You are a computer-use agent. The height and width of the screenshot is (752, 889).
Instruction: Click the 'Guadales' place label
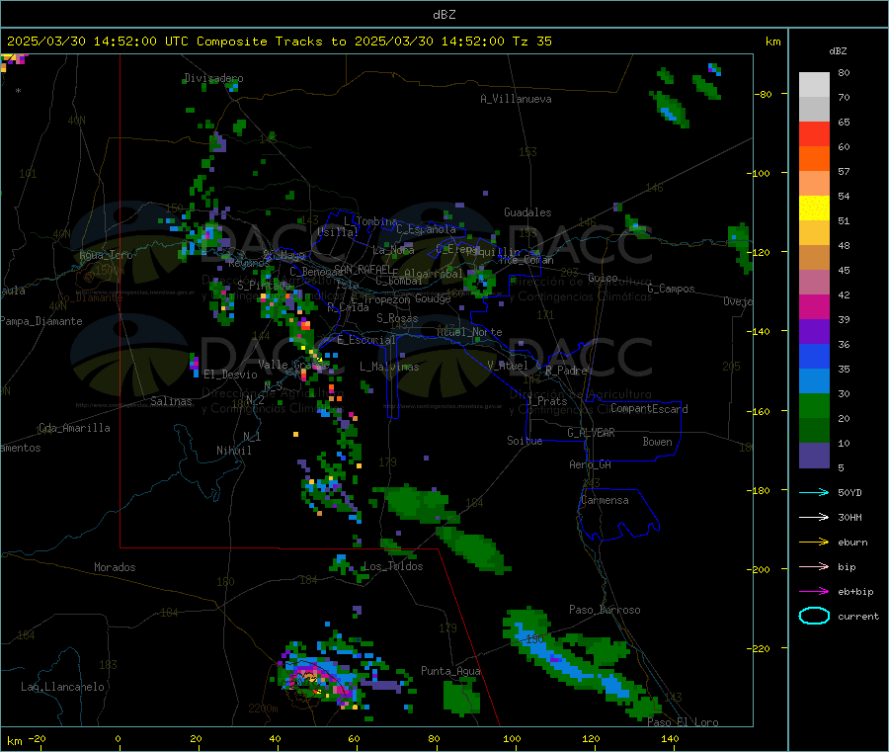pyautogui.click(x=527, y=212)
